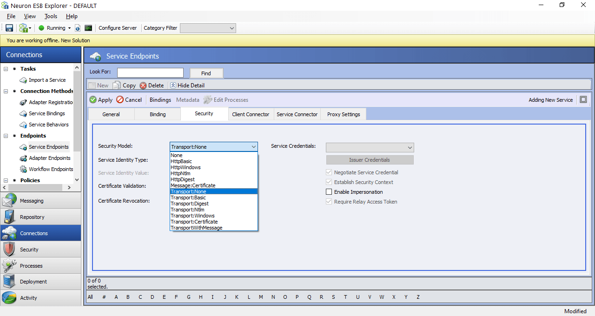Screen dimensions: 595x316
Task: Collapse the Policies tree group
Action: (x=6, y=180)
